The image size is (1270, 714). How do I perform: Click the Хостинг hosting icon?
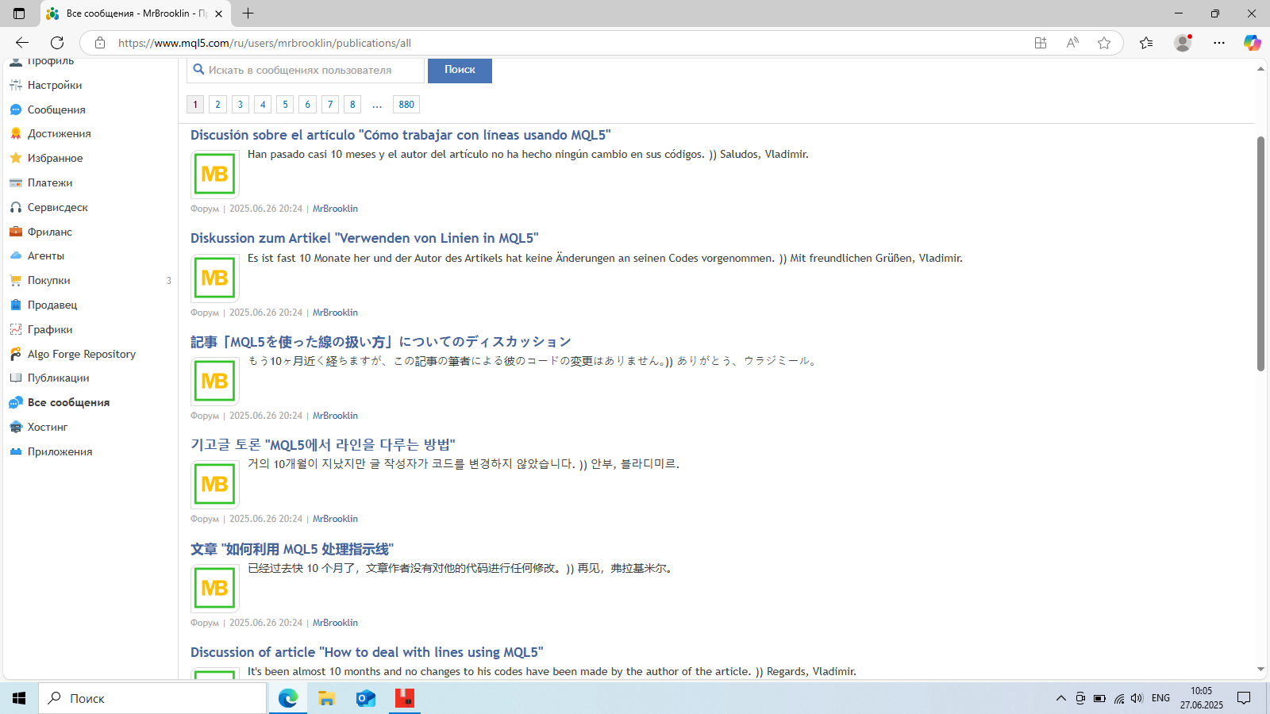pos(16,427)
